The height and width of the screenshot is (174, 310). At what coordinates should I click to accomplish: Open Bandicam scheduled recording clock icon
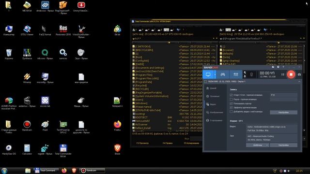click(x=278, y=67)
